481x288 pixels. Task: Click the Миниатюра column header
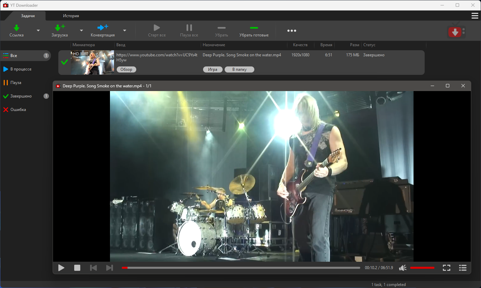84,45
